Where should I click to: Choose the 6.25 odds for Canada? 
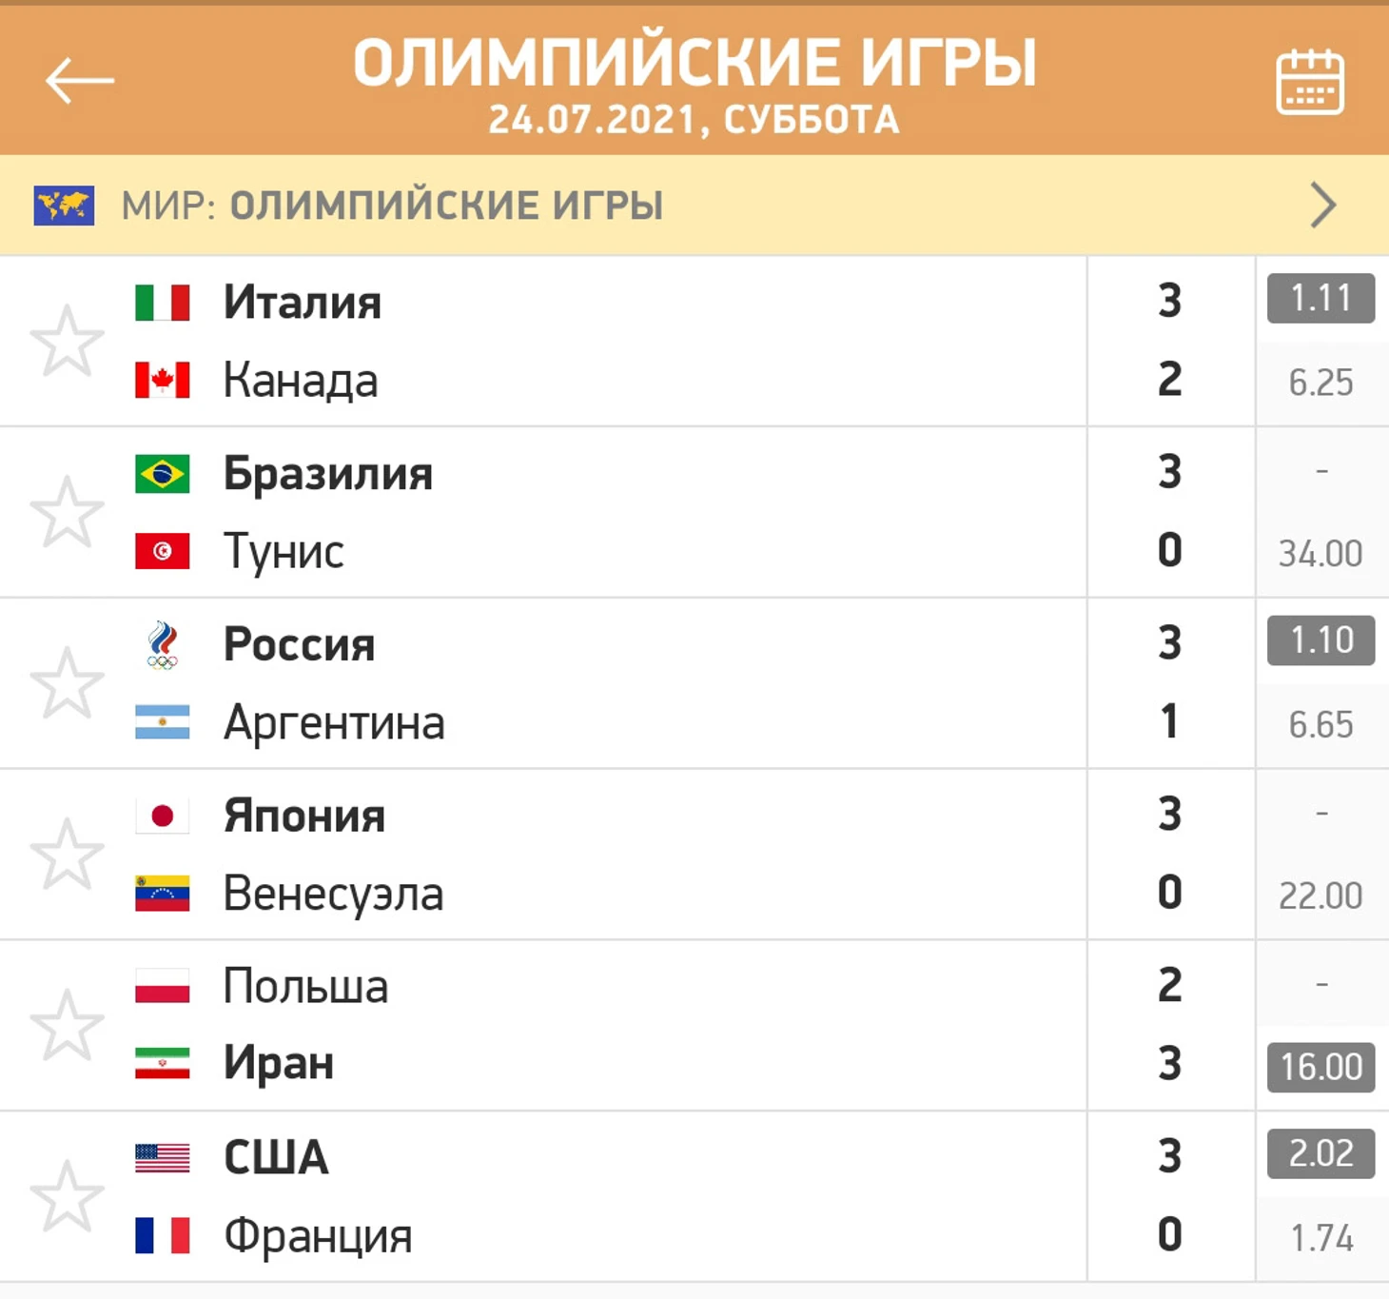(1321, 383)
